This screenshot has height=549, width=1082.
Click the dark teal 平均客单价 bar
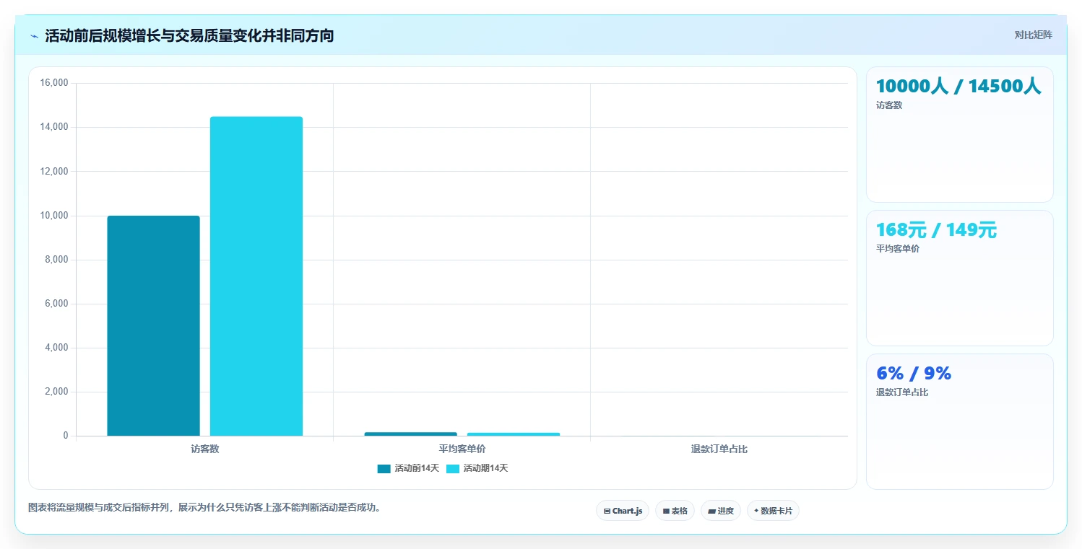point(411,434)
